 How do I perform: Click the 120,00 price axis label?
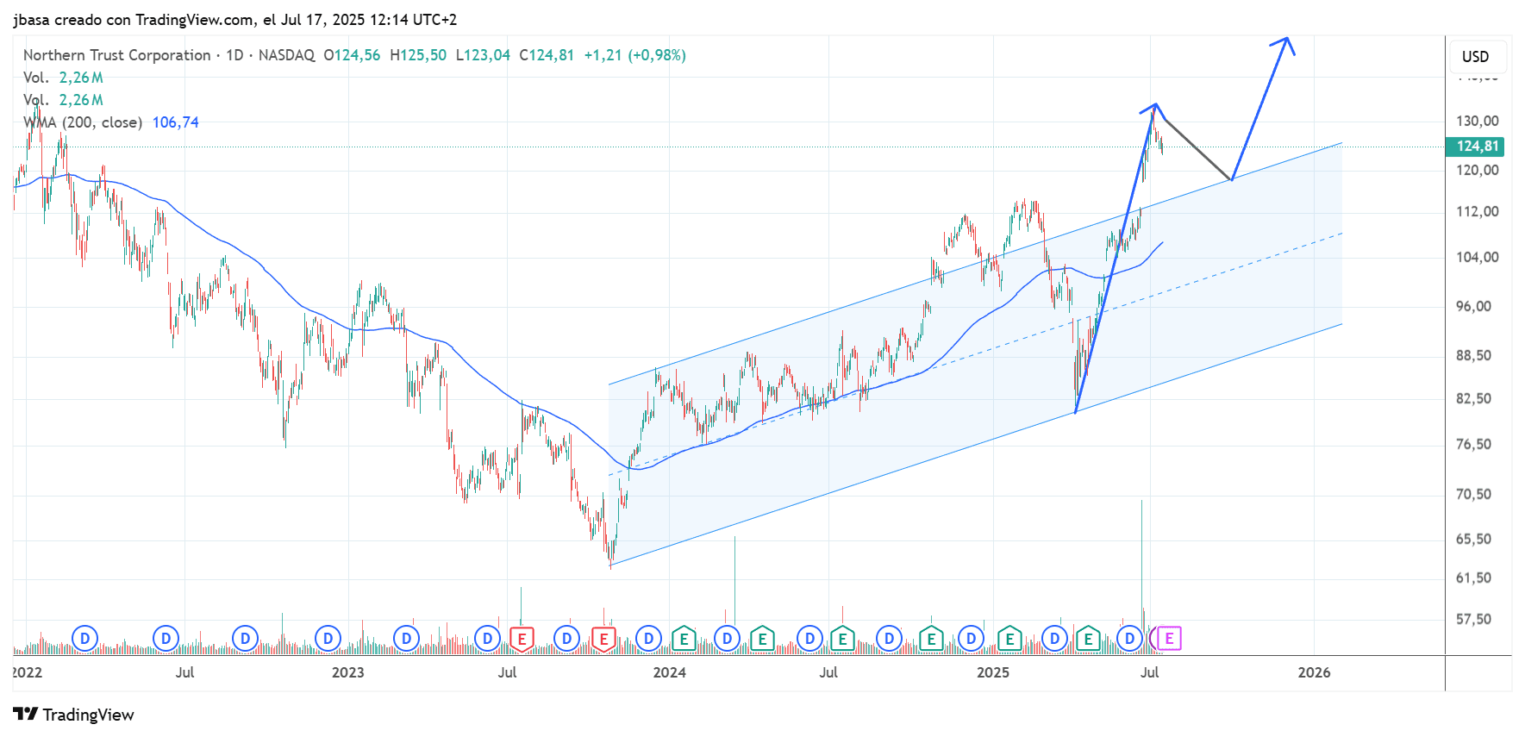pyautogui.click(x=1478, y=171)
